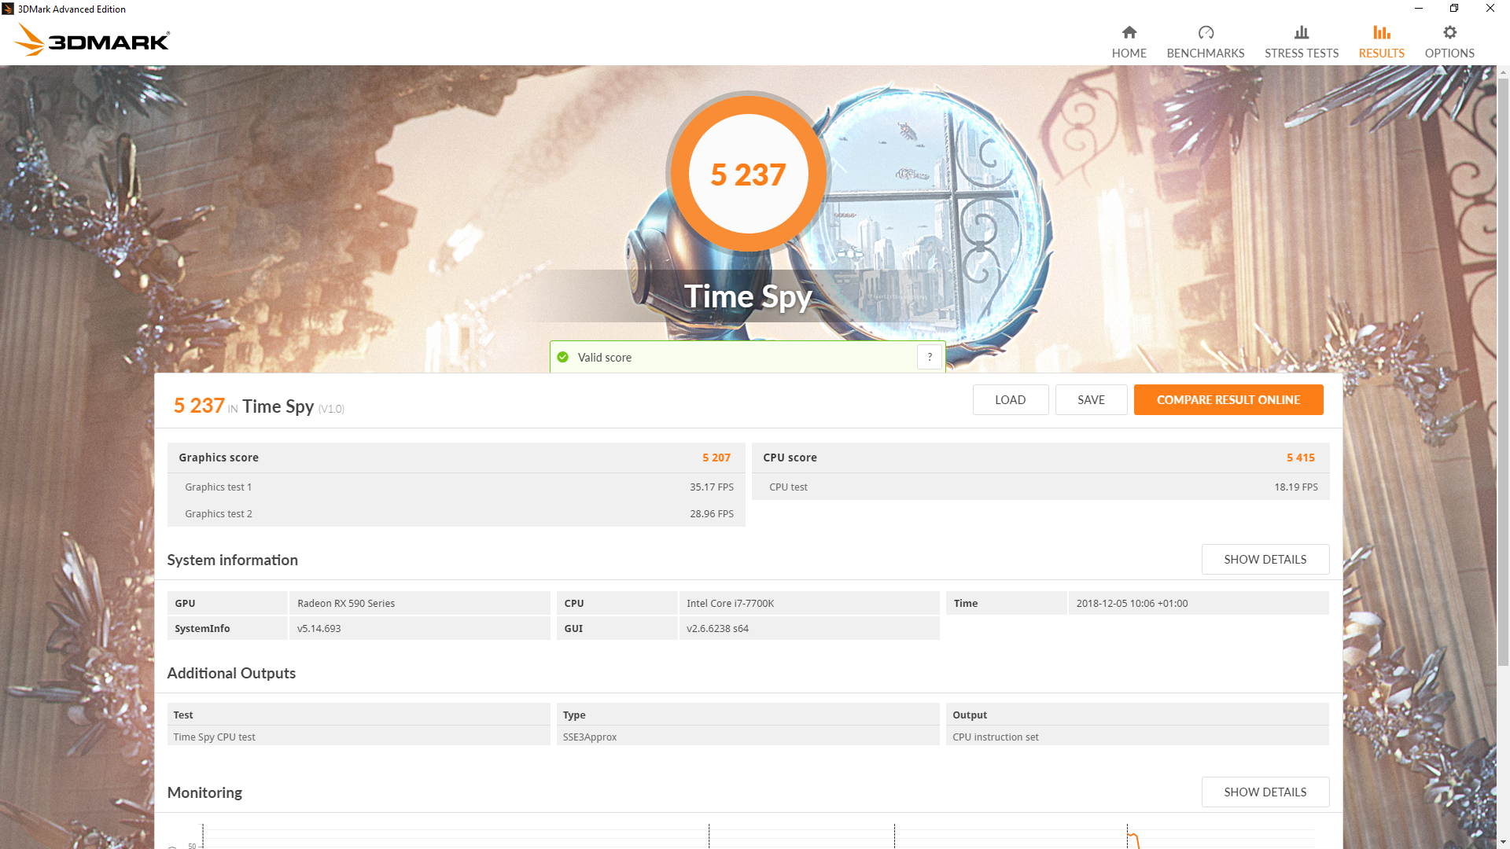Click the Stress Tests chart icon
Screen dimensions: 1510x849
(x=1301, y=32)
